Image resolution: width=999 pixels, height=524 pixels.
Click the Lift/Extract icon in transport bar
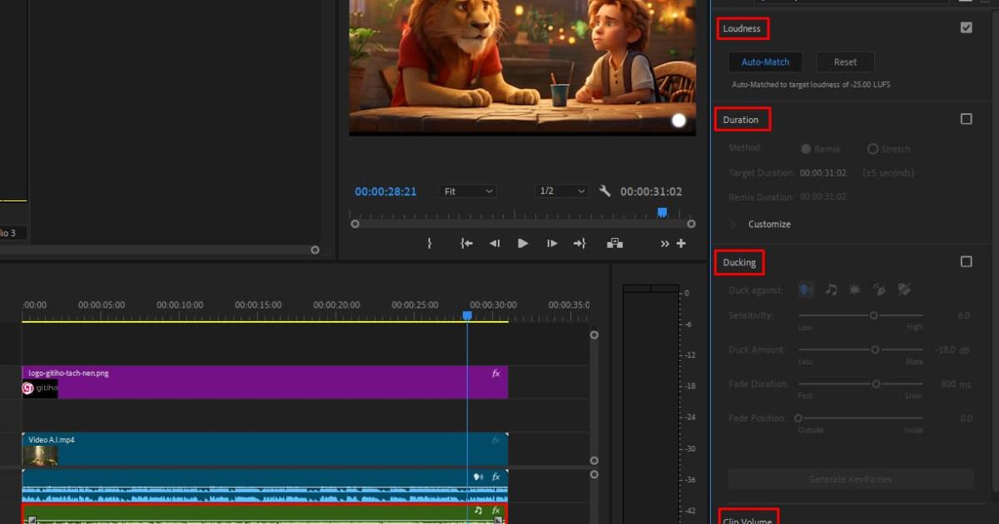(x=614, y=244)
